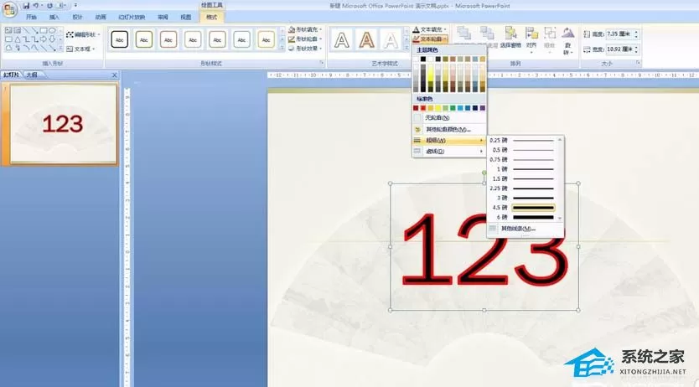
Task: Open the 幻灯片放映 (Slide Show) tab
Action: click(132, 17)
